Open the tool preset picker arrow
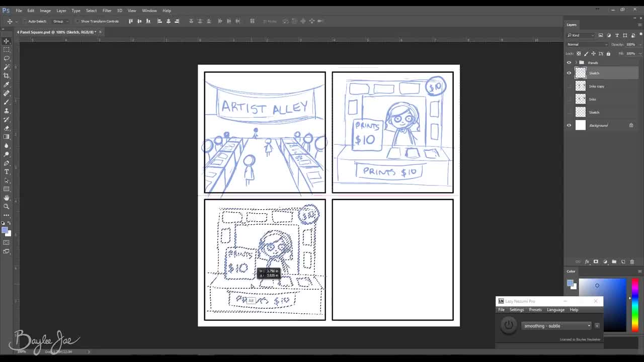 16,21
